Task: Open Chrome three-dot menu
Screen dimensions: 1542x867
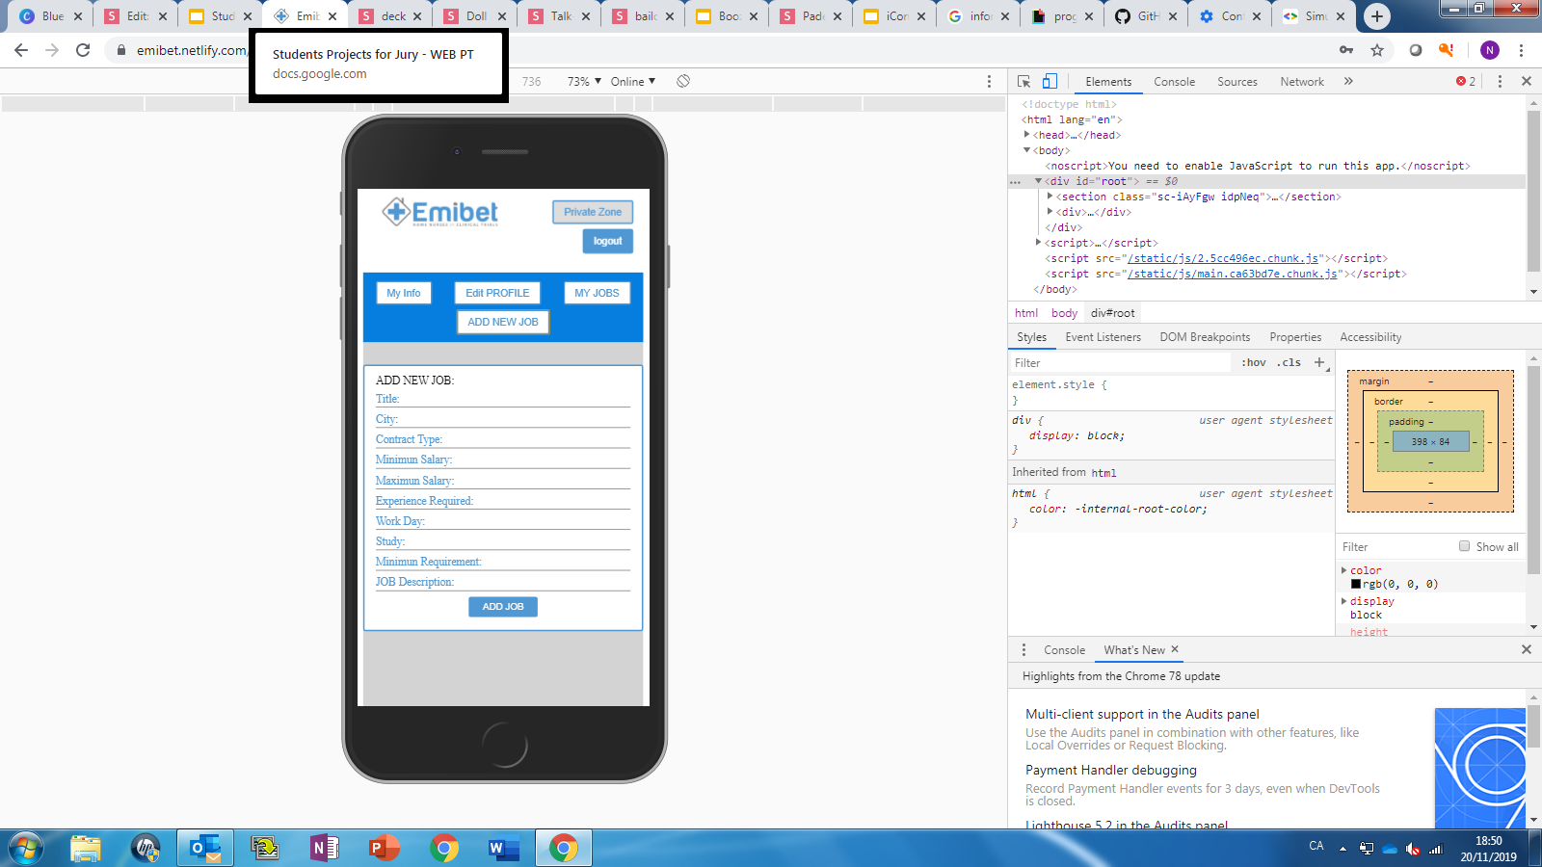Action: (1521, 50)
